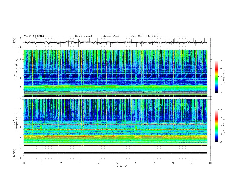
Task: Select the "station=ATH" header label
Action: [x=111, y=36]
